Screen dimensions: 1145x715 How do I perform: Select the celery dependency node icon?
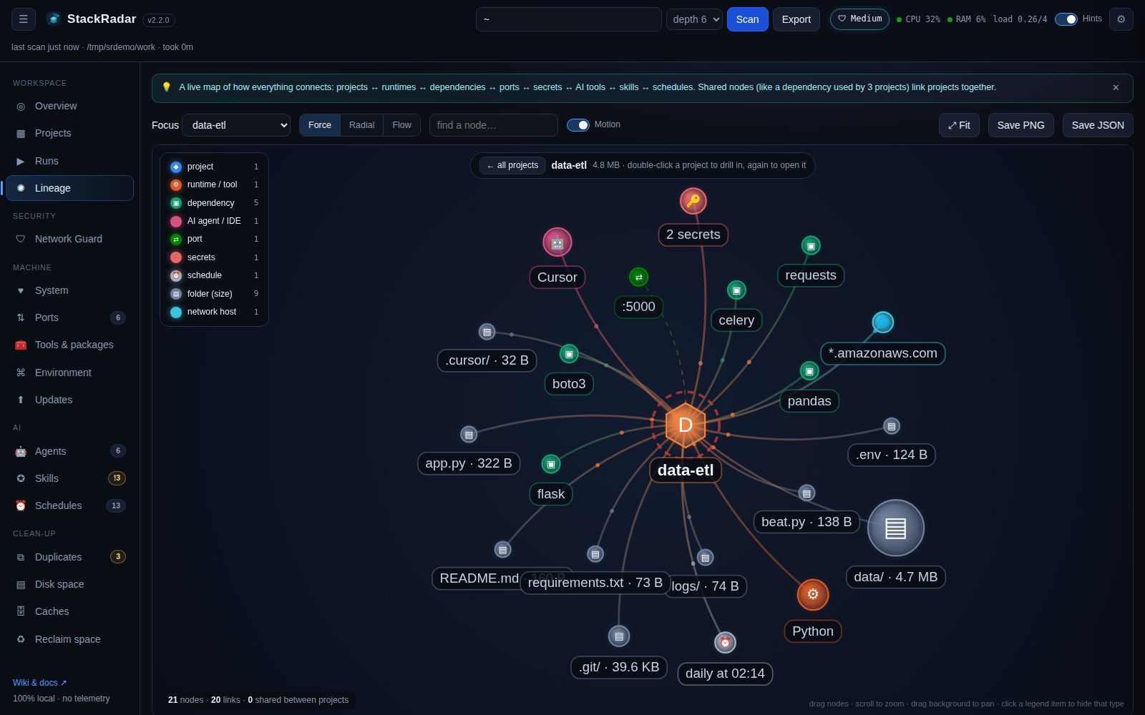(736, 290)
